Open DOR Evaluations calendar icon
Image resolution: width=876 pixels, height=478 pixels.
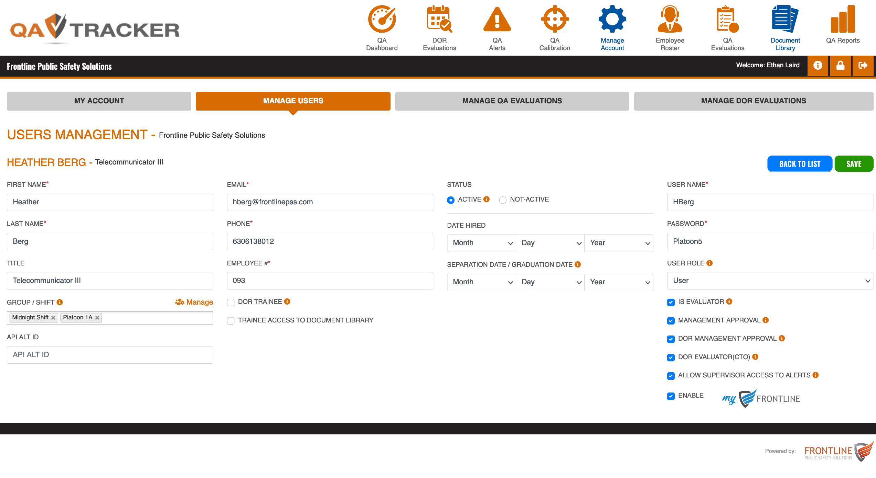439,19
